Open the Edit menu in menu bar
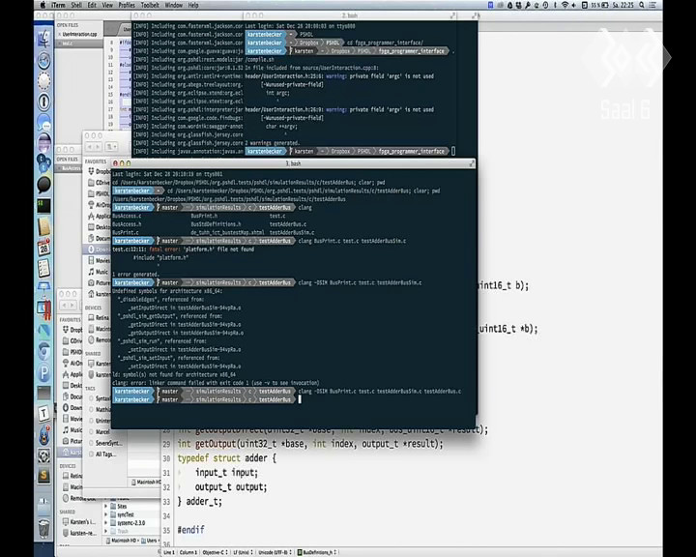Image resolution: width=696 pixels, height=557 pixels. (x=92, y=5)
